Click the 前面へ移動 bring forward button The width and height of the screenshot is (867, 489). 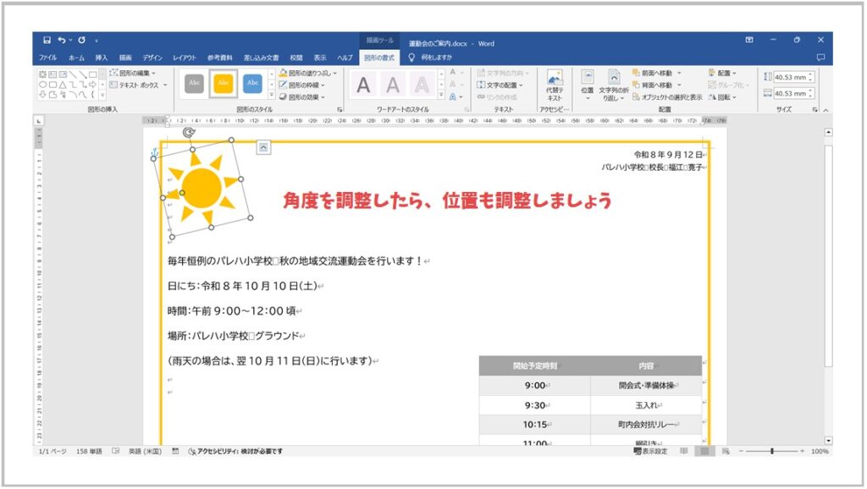(x=656, y=74)
